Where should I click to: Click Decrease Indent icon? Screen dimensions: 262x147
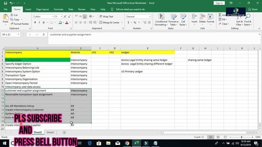(x=90, y=22)
